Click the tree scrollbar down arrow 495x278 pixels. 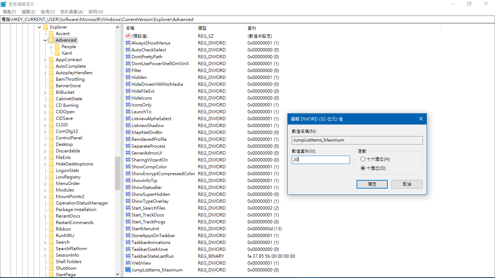tap(117, 274)
